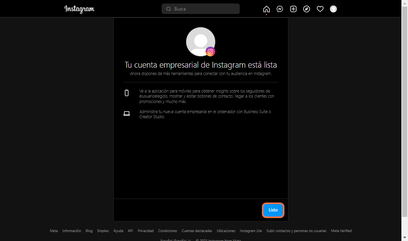The width and height of the screenshot is (408, 241).
Task: Click the mobile phone icon
Action: pos(127,93)
